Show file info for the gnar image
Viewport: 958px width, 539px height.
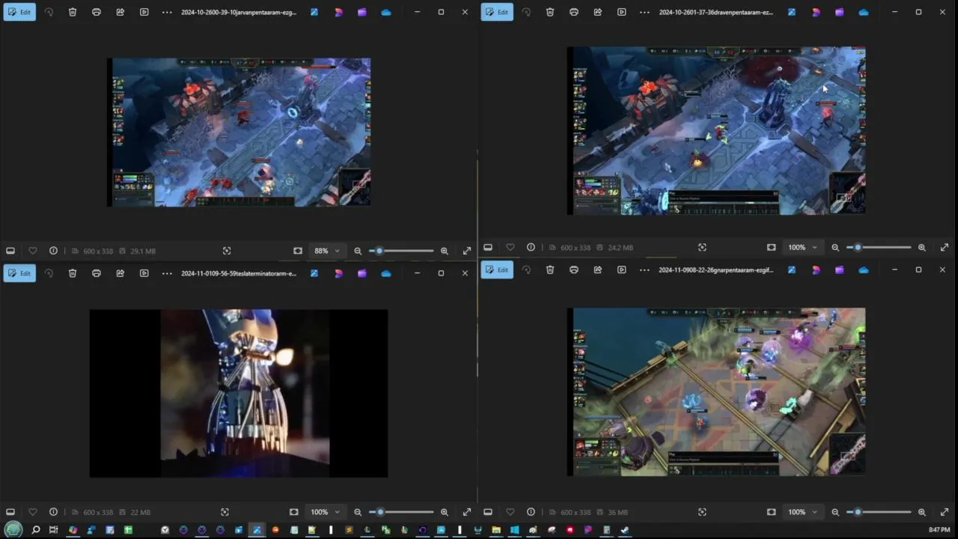[531, 512]
